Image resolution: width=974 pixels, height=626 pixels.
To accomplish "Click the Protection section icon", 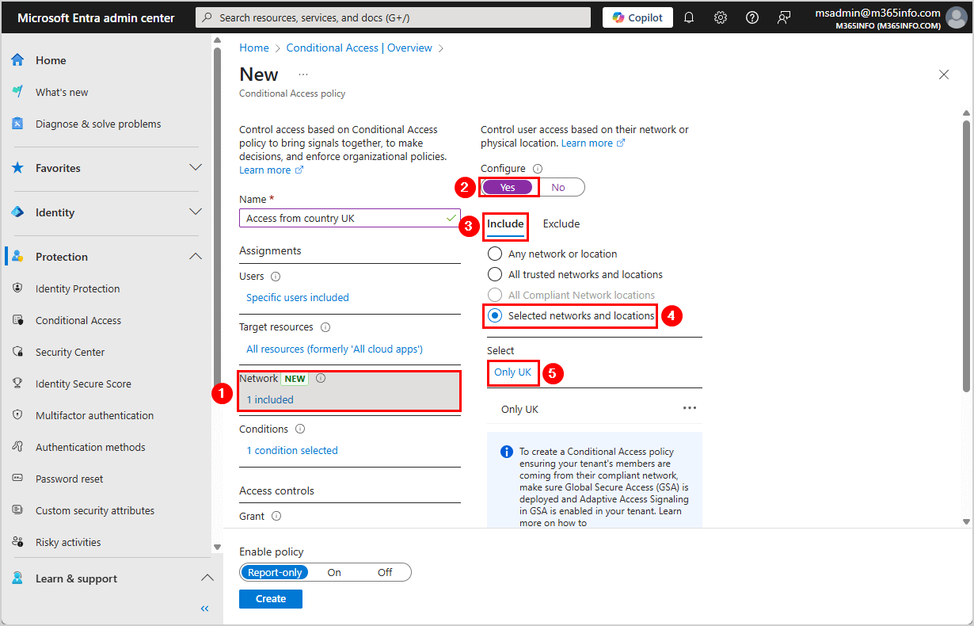I will (17, 257).
